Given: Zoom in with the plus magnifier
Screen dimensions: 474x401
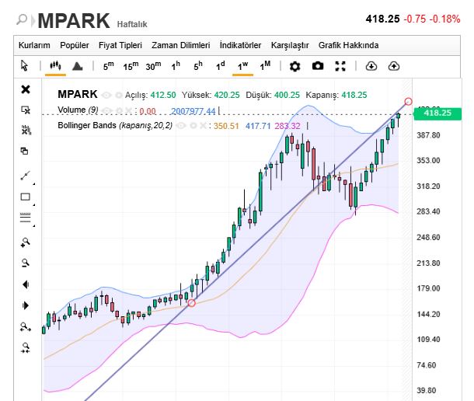Looking at the screenshot, I should pos(26,242).
